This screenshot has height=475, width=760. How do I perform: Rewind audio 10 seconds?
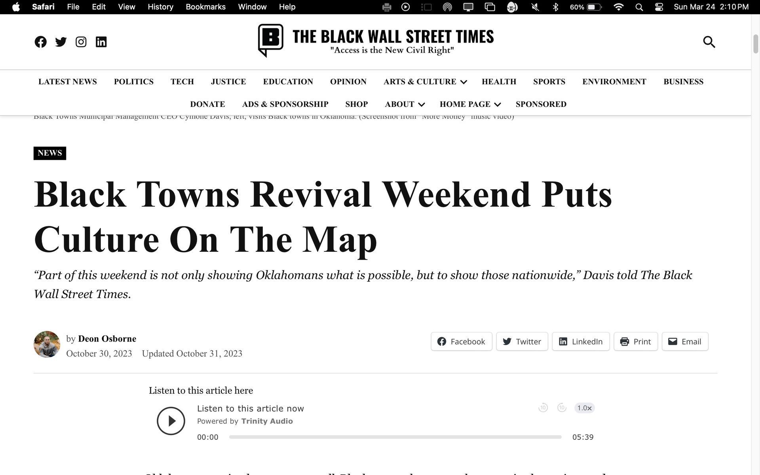tap(543, 408)
